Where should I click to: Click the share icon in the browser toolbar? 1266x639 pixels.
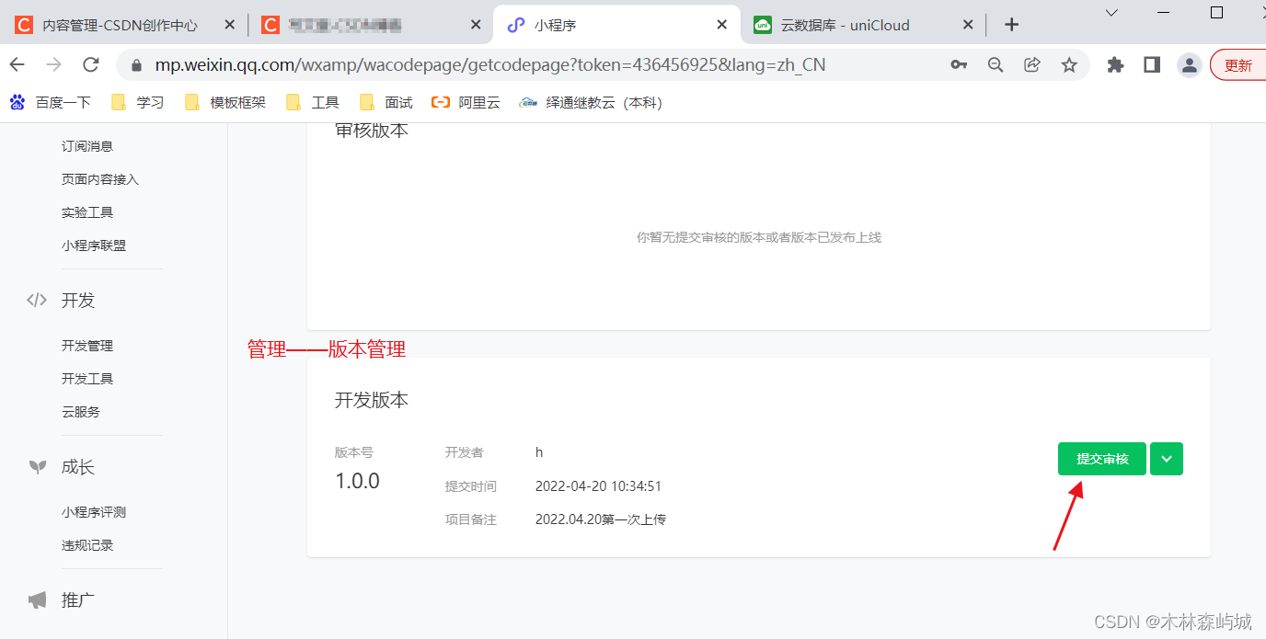tap(1031, 65)
